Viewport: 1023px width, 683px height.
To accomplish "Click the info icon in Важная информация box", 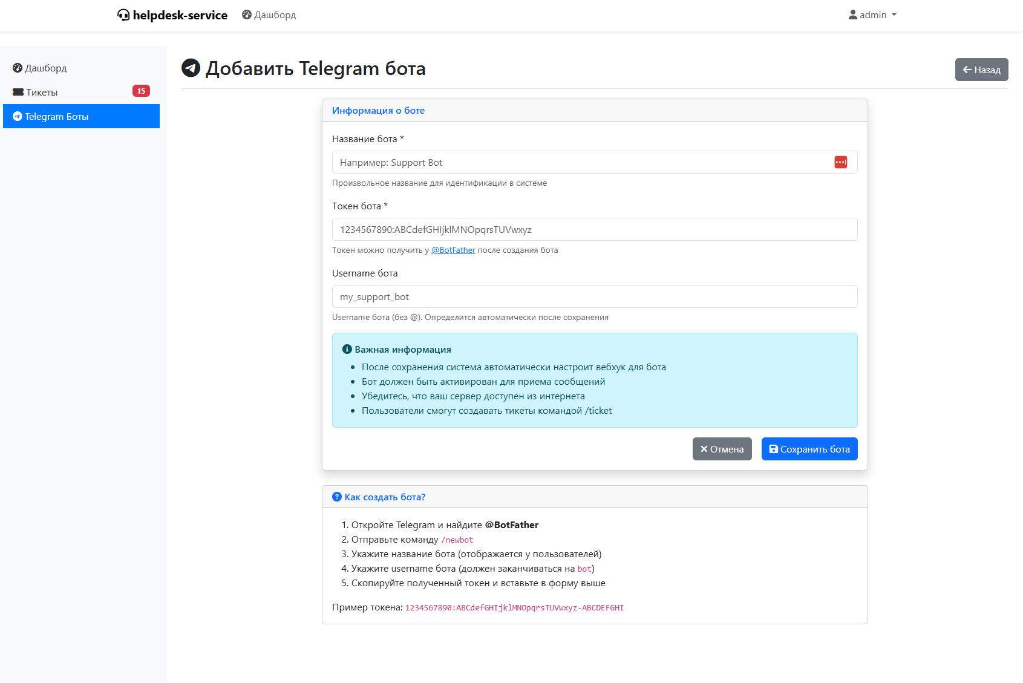I will [347, 350].
